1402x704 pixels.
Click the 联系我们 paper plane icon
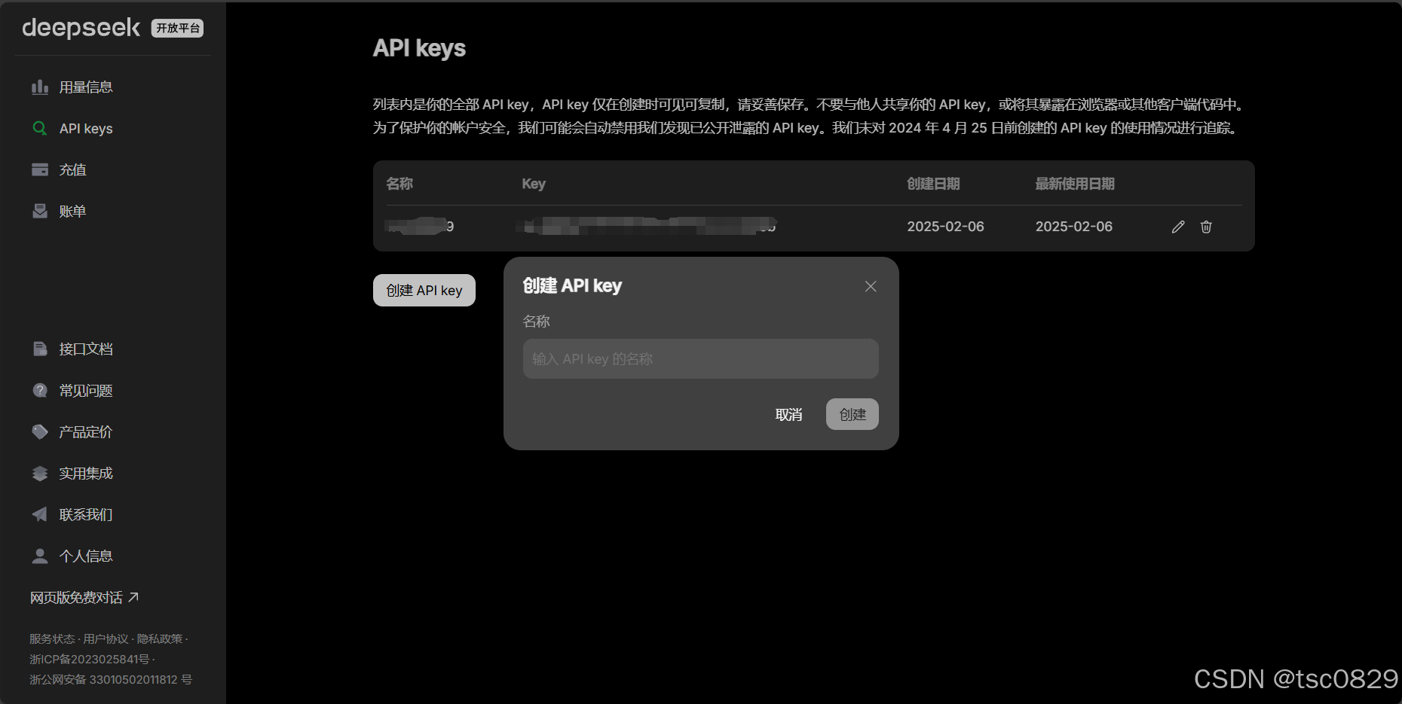40,515
